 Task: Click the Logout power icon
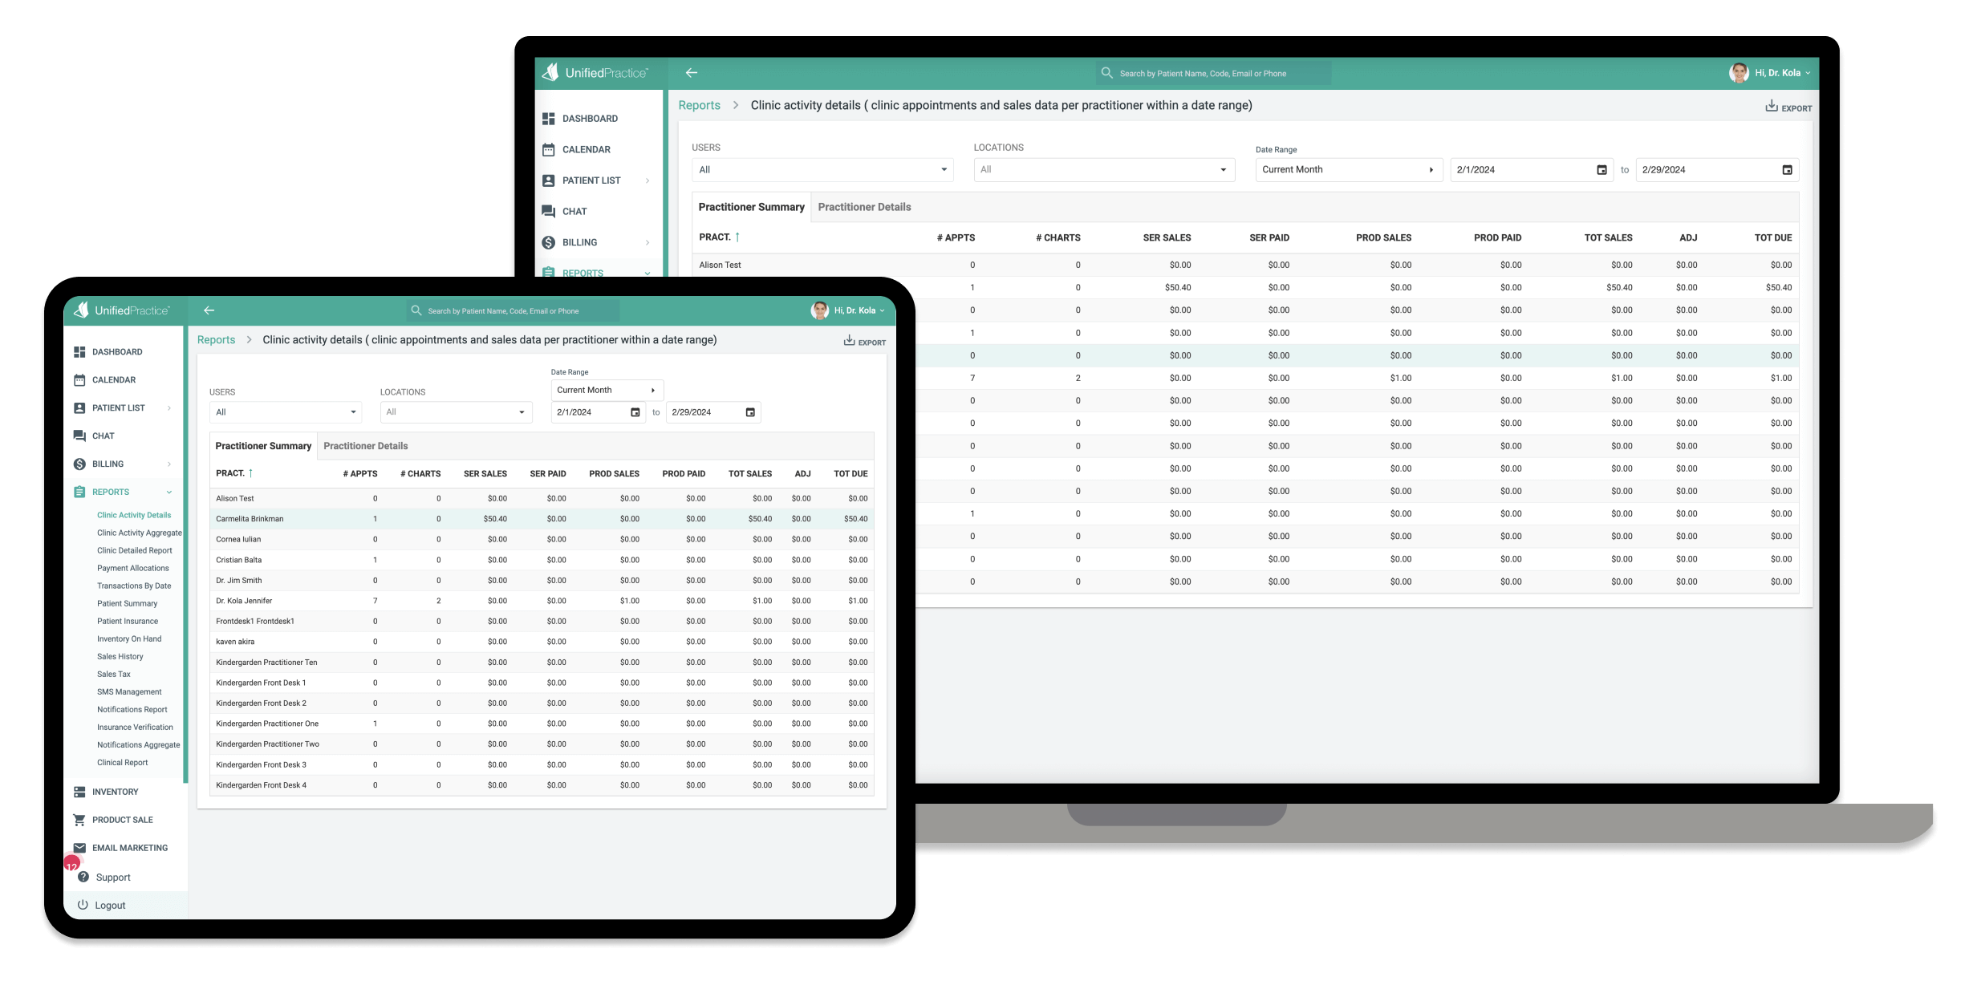(x=83, y=905)
